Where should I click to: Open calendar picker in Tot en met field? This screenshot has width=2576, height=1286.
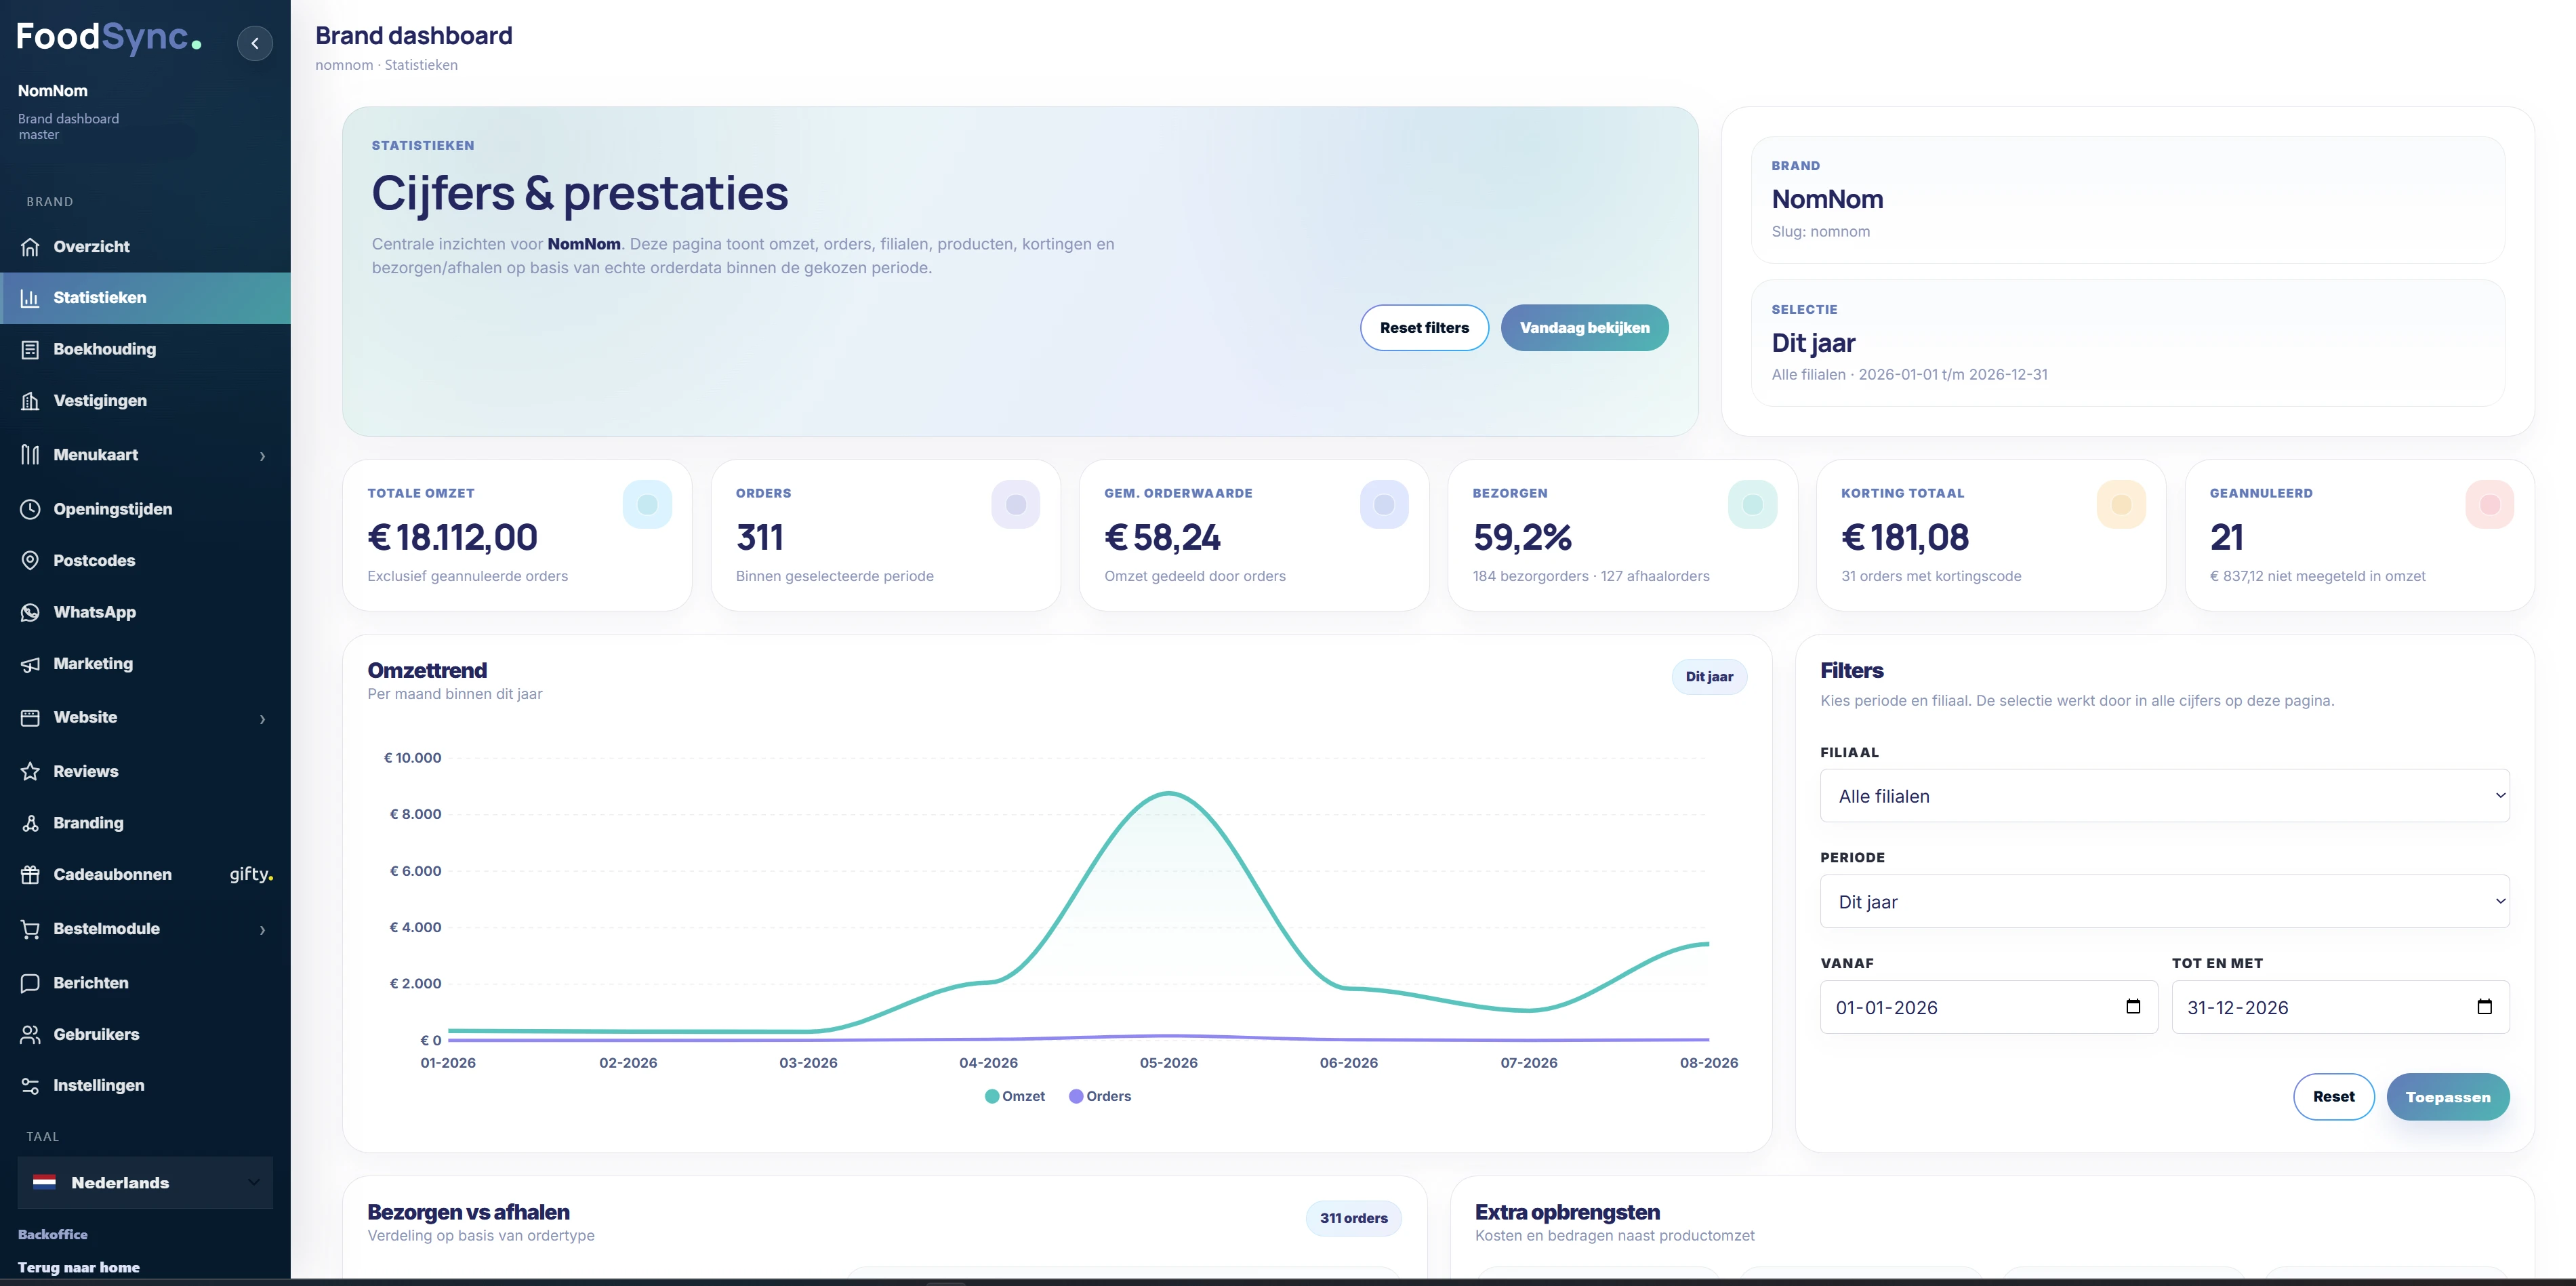pyautogui.click(x=2484, y=1006)
